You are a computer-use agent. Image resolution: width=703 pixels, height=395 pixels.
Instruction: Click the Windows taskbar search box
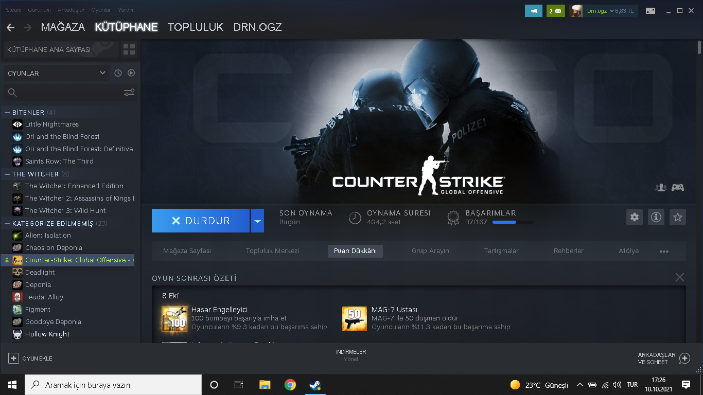pos(113,385)
